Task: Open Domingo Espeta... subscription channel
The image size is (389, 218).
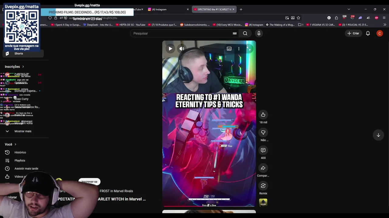Action: (23, 91)
